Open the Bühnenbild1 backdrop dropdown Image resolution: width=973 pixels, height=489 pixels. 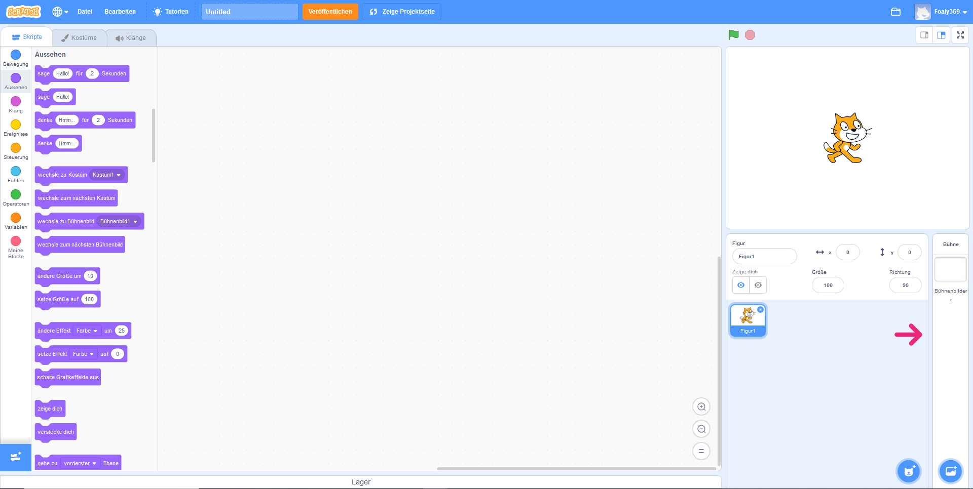click(119, 222)
